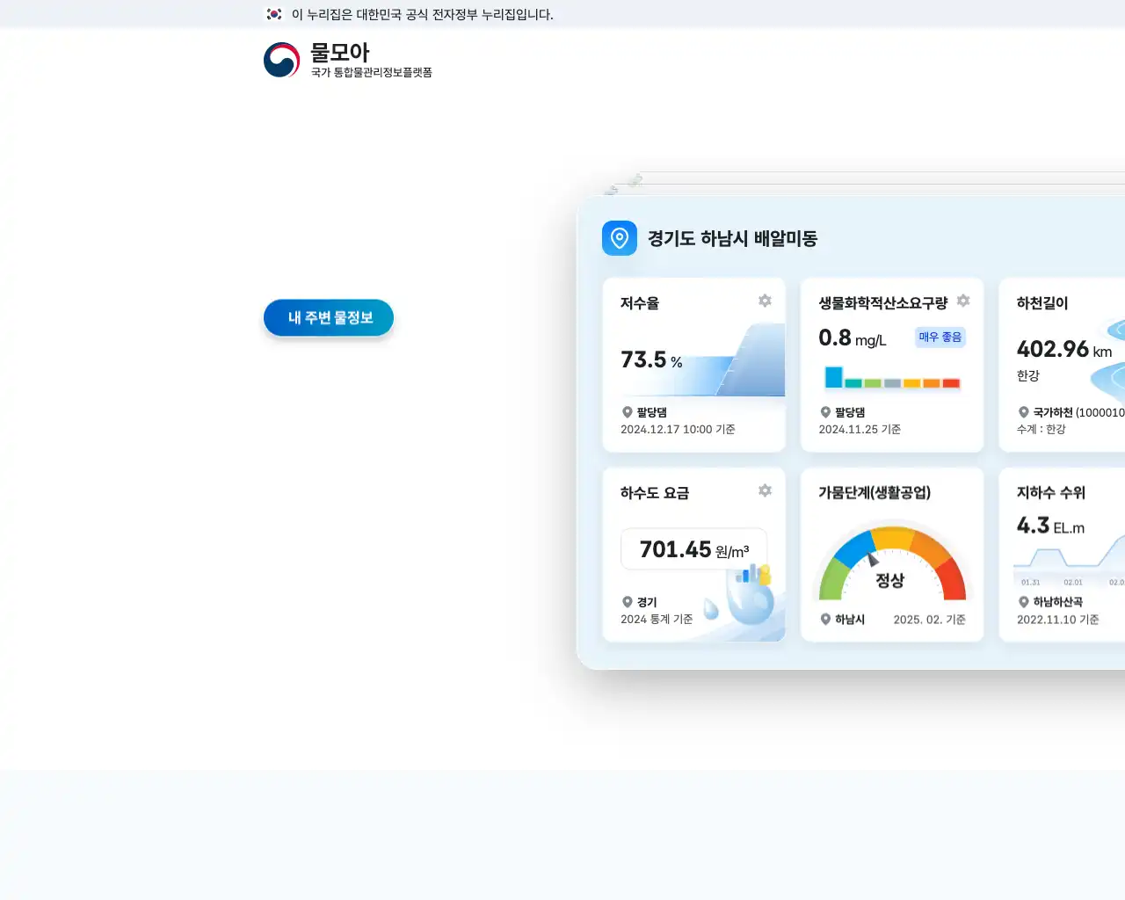The image size is (1125, 900).
Task: Open 내 주변 물정보 button
Action: [329, 317]
